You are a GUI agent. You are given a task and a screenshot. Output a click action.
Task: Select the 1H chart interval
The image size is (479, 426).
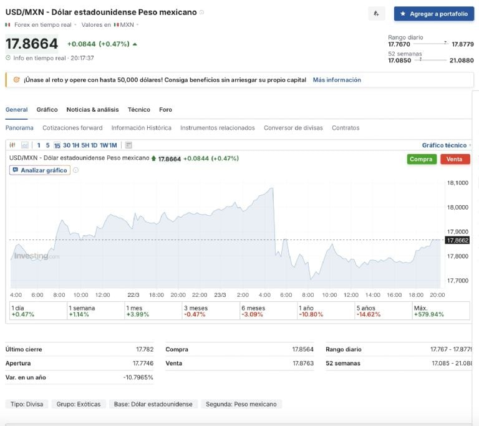tap(75, 145)
